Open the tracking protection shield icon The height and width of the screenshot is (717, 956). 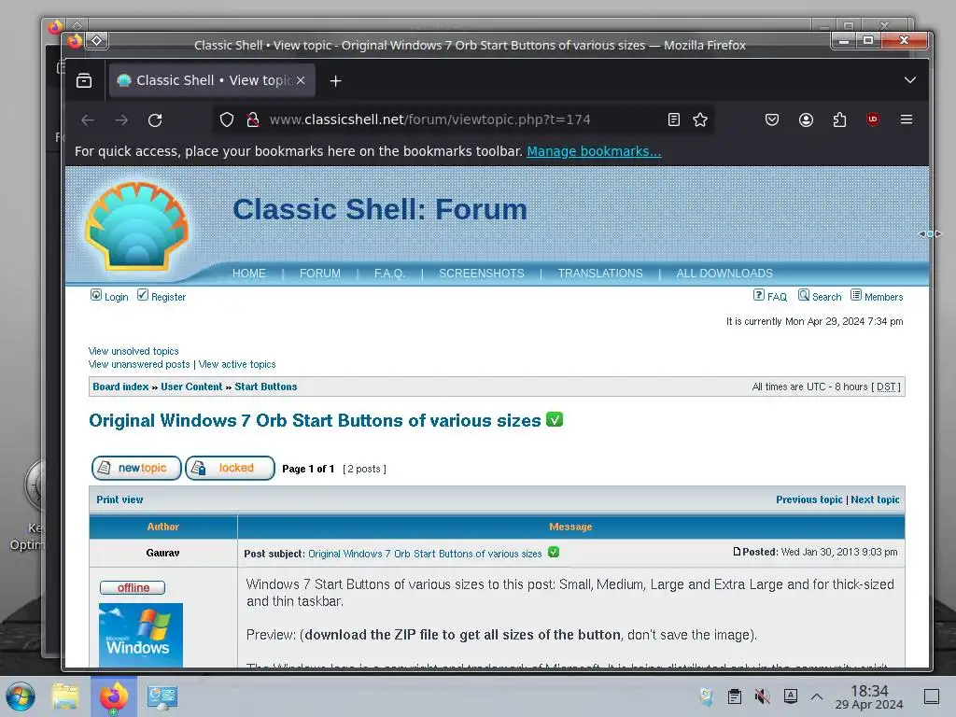(227, 119)
